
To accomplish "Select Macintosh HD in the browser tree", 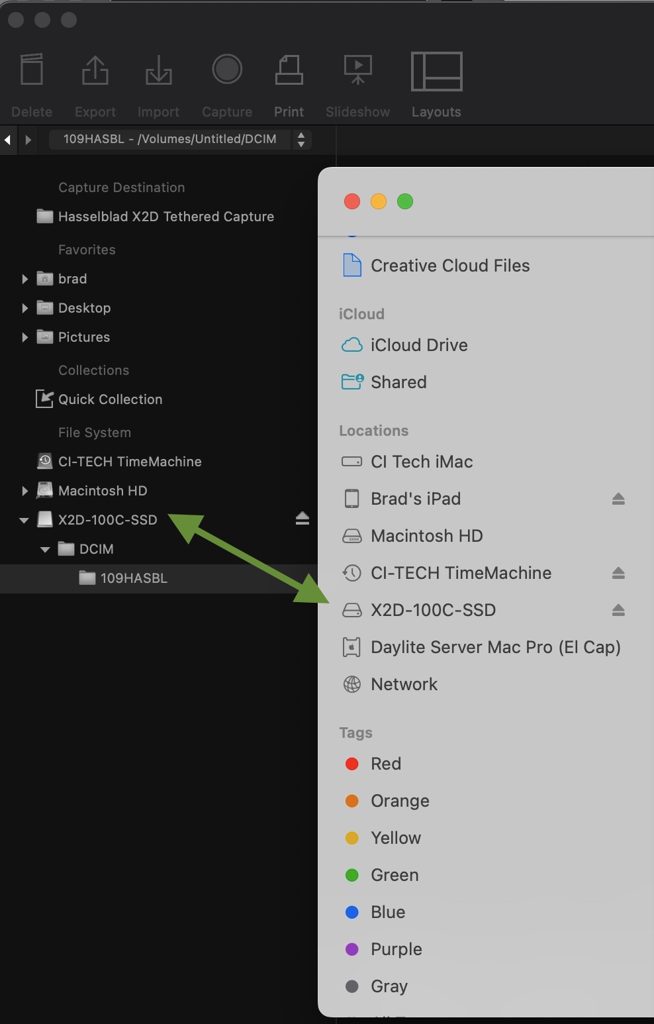I will click(103, 491).
